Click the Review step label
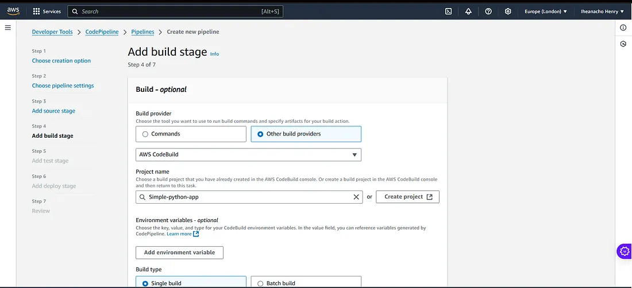632x288 pixels. tap(41, 211)
